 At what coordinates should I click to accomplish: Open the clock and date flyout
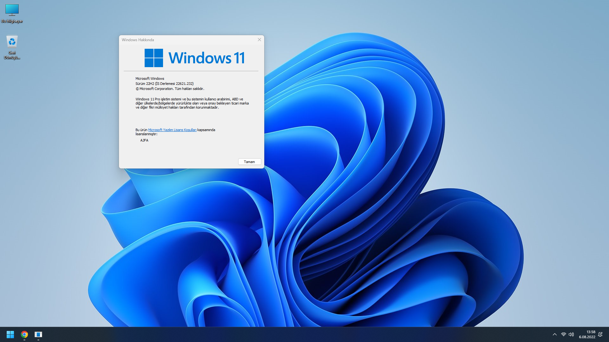click(x=587, y=334)
